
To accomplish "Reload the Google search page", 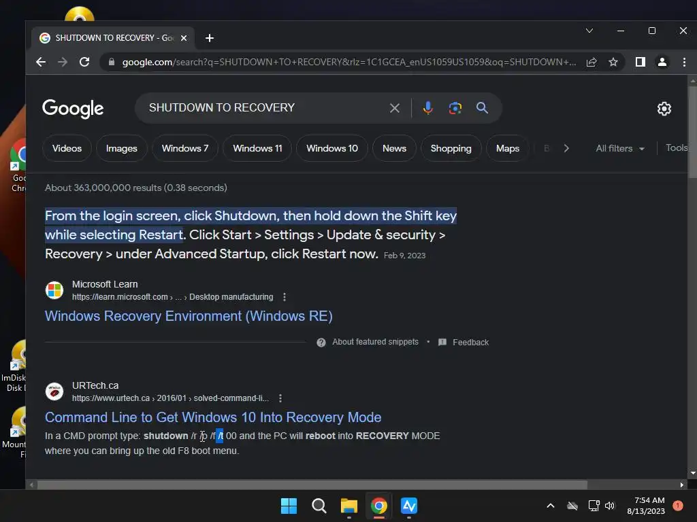I will tap(84, 62).
